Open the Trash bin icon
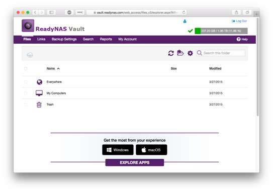This screenshot has width=273, height=192. (x=39, y=105)
